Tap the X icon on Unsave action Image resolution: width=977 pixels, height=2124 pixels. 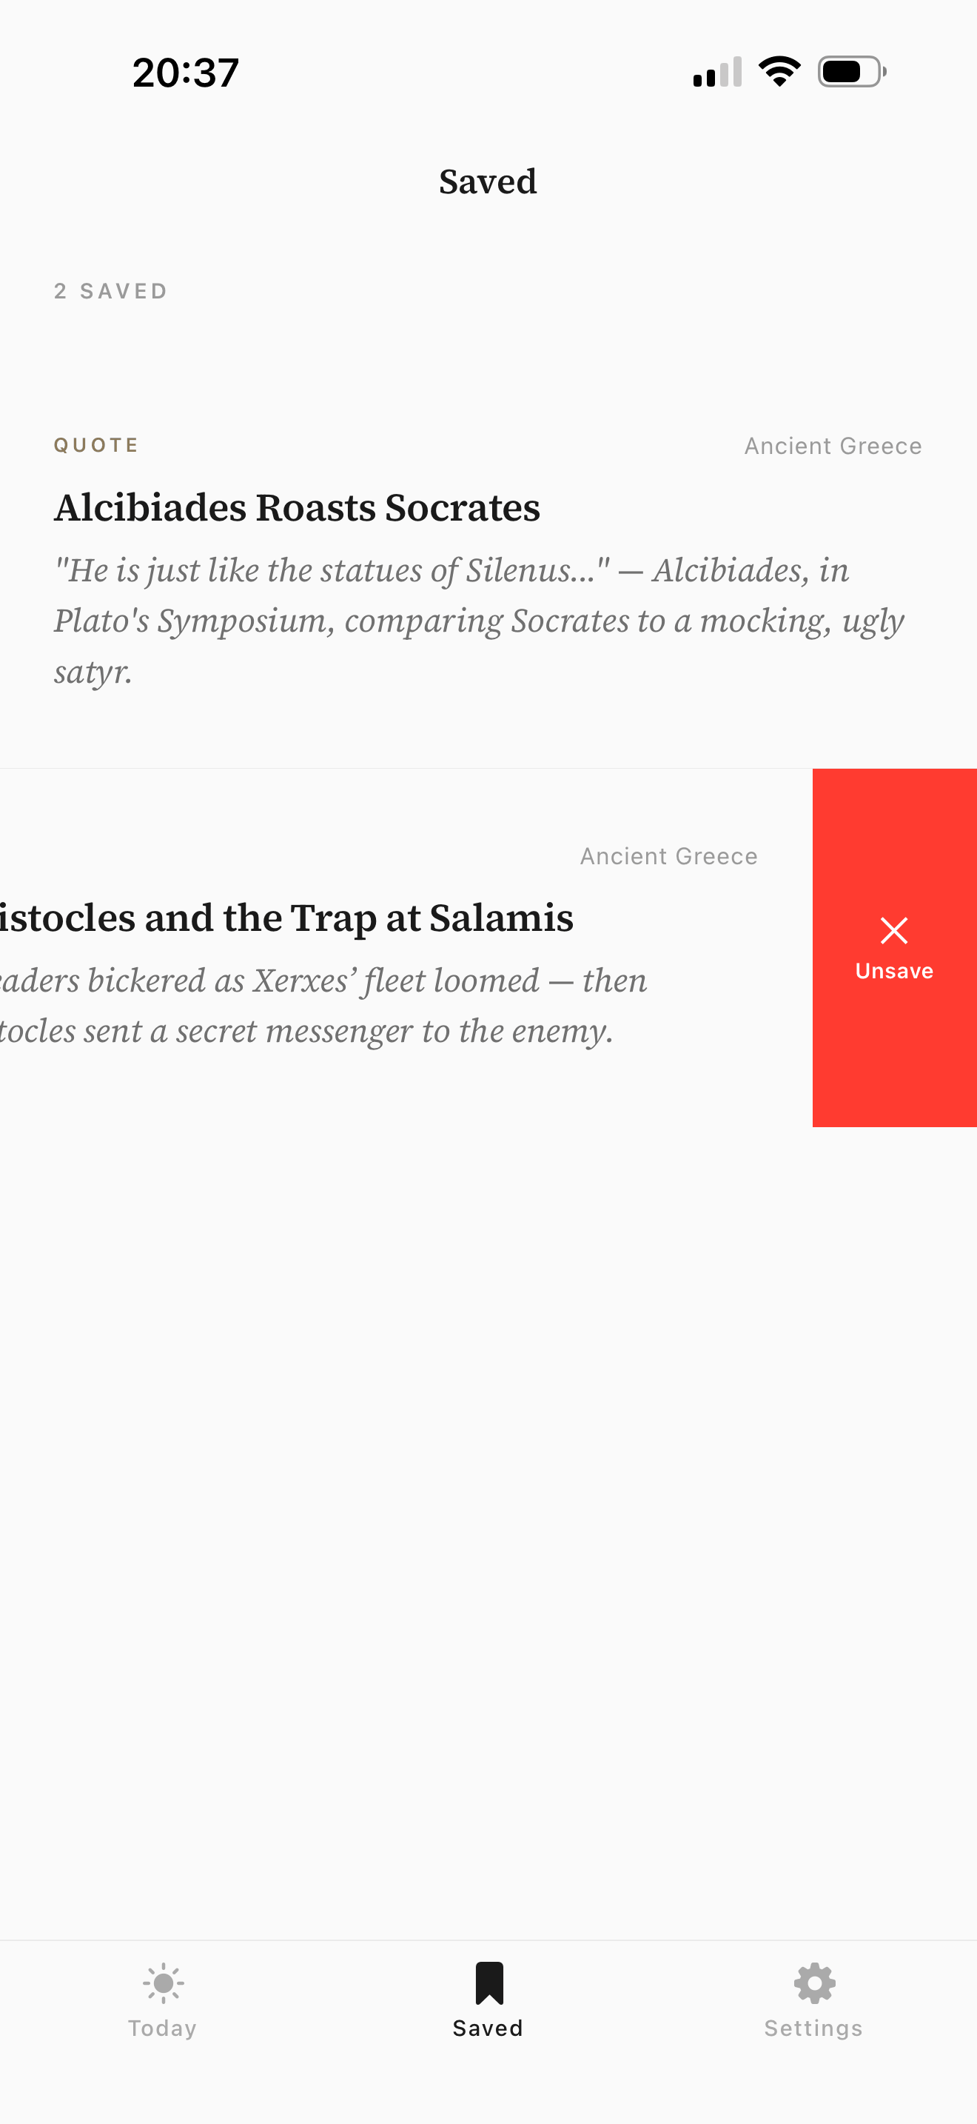coord(894,931)
